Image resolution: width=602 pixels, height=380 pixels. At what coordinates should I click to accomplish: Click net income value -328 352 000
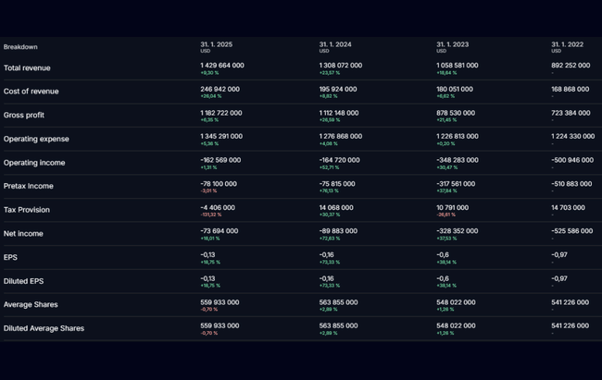coord(458,231)
